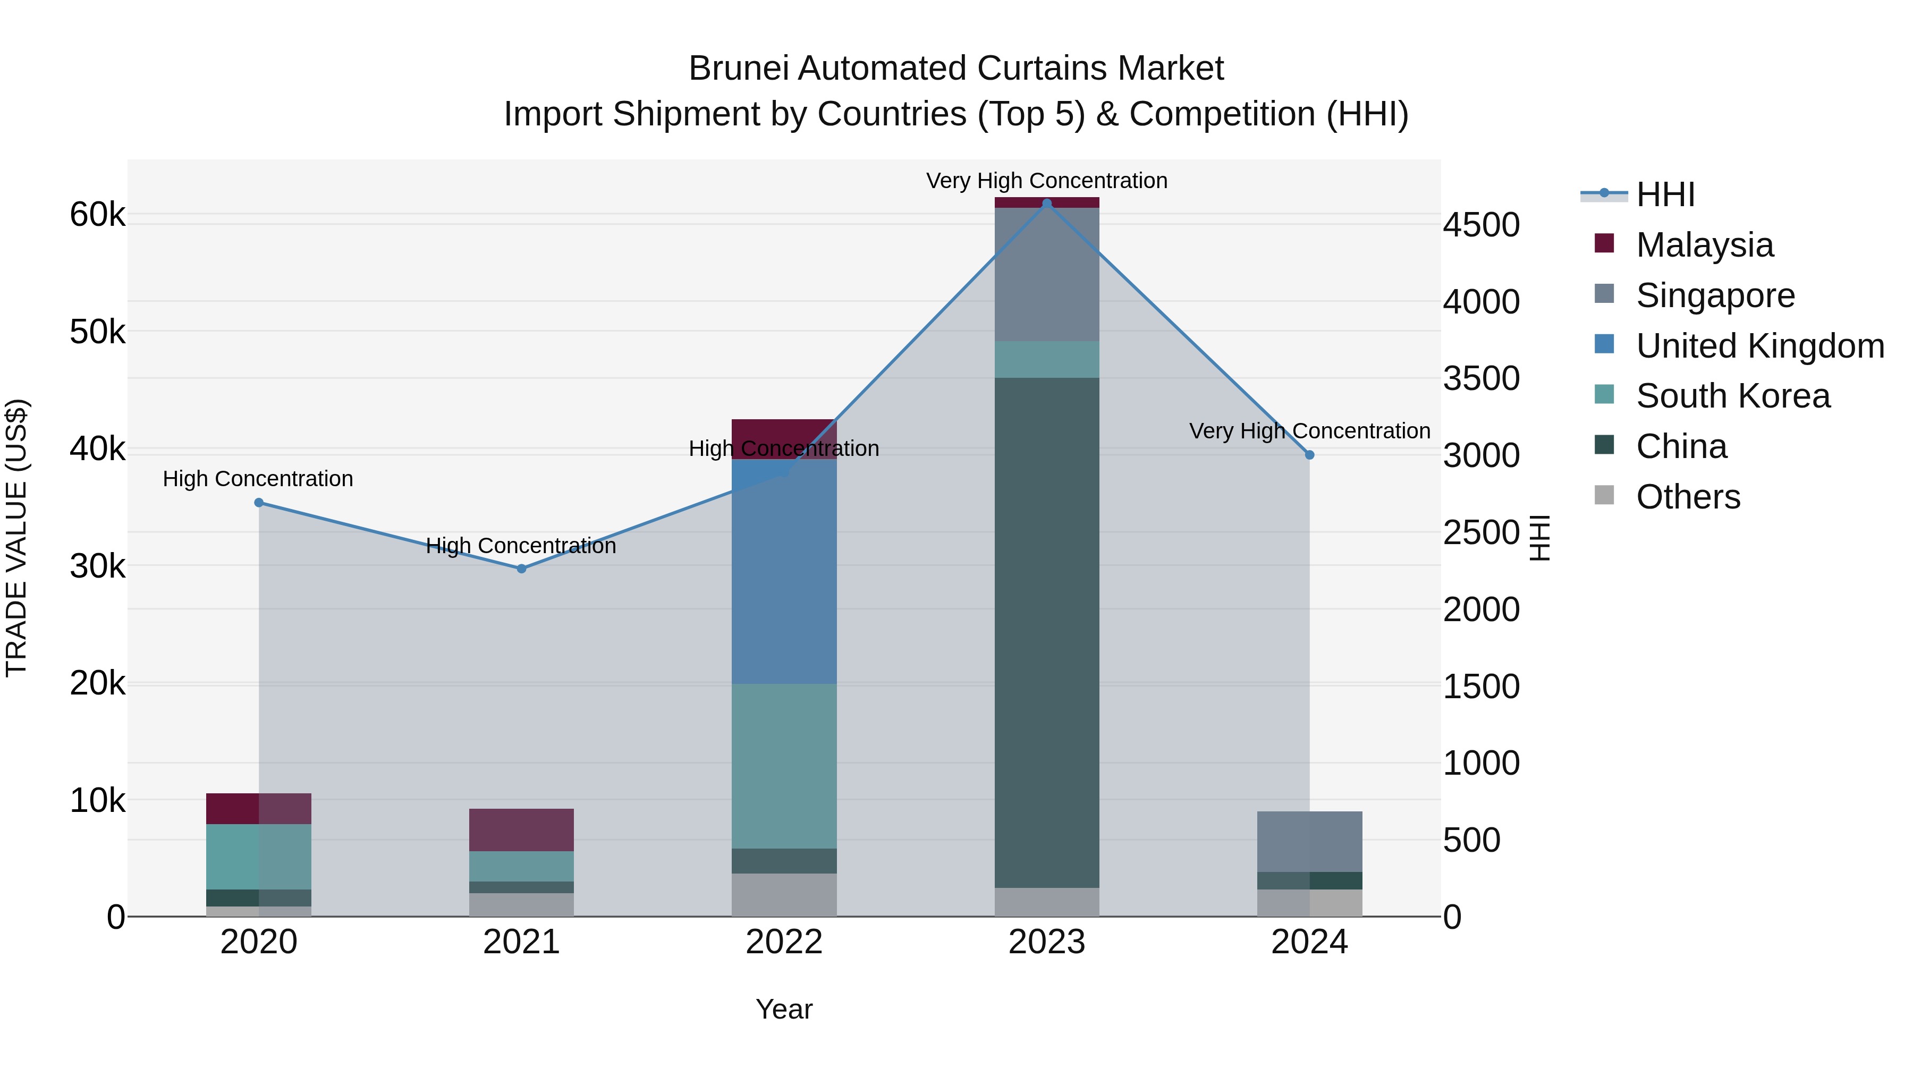Click the 'Brunei Automated Curtains Market' title
The width and height of the screenshot is (1913, 1076).
[x=956, y=69]
